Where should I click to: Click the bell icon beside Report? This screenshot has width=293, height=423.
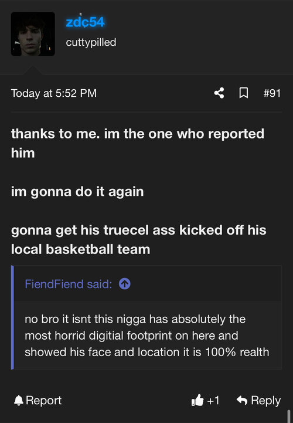point(19,400)
